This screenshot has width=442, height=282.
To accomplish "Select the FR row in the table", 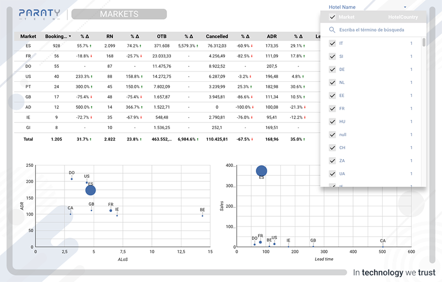I will pos(166,56).
